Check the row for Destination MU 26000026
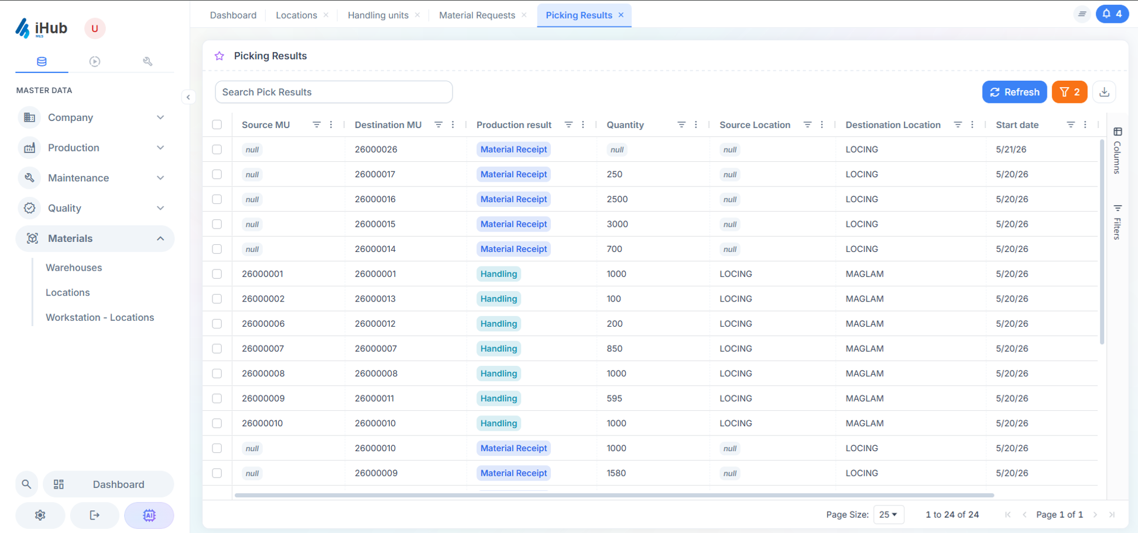The image size is (1138, 533). point(217,150)
